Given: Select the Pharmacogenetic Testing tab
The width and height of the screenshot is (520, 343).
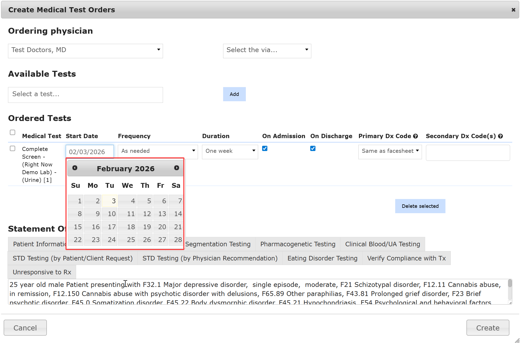Looking at the screenshot, I should pyautogui.click(x=298, y=244).
